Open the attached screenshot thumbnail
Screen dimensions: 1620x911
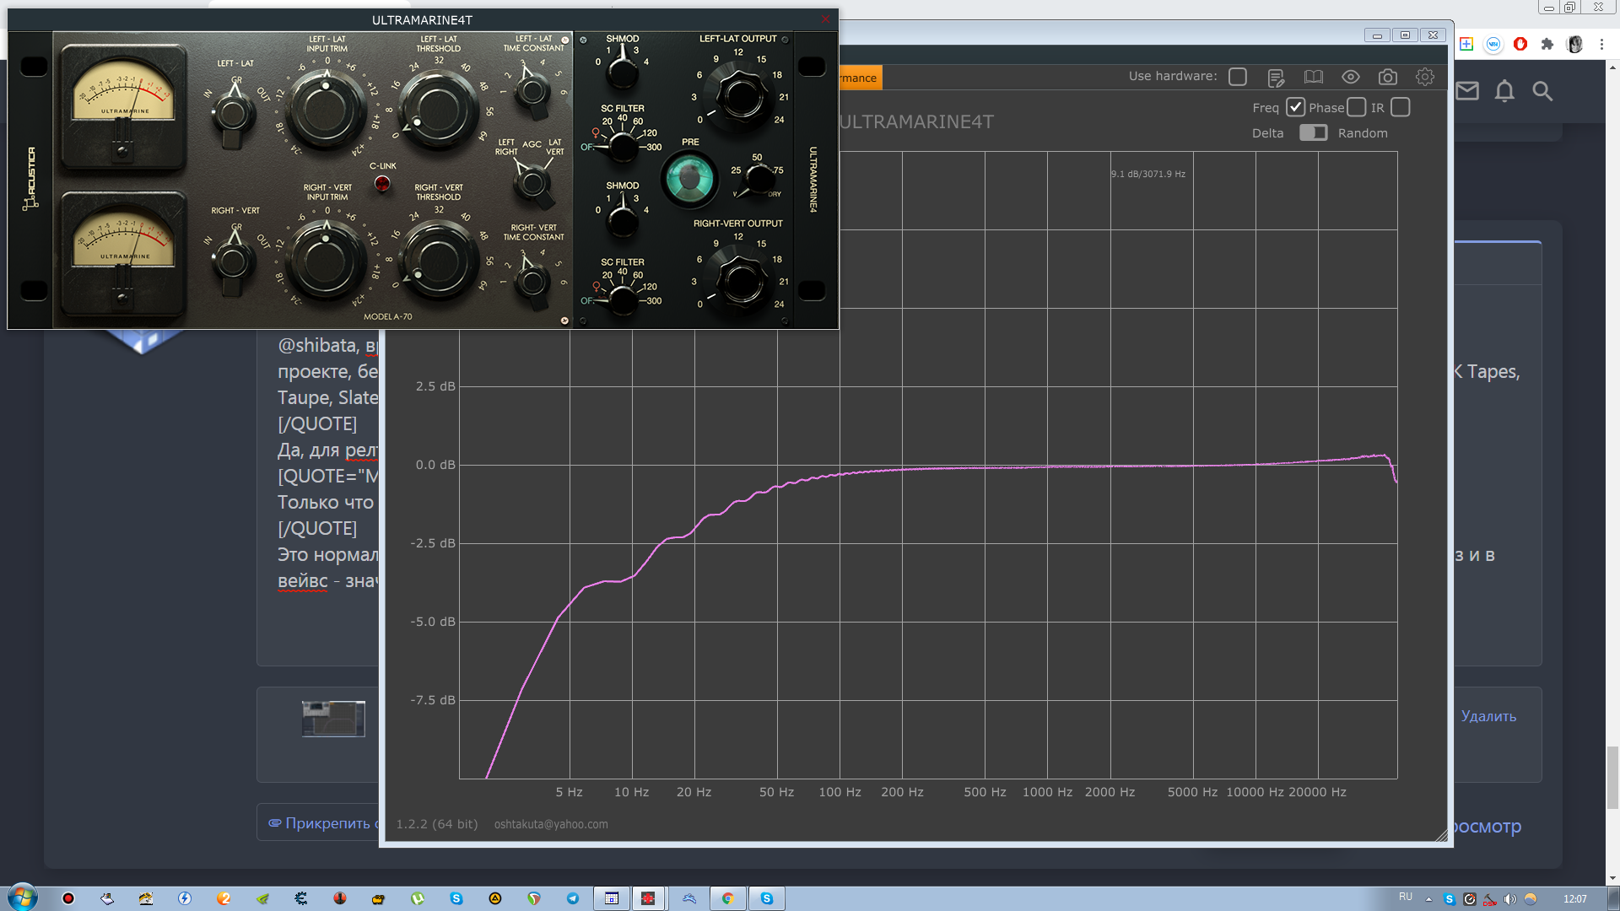(333, 719)
